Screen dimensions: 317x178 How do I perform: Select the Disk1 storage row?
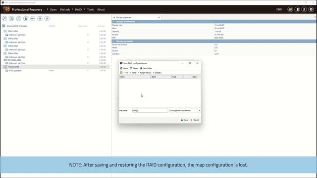(55, 31)
